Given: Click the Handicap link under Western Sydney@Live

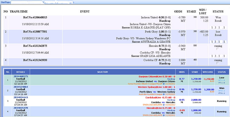Looking at the screenshot, I should [171, 89].
